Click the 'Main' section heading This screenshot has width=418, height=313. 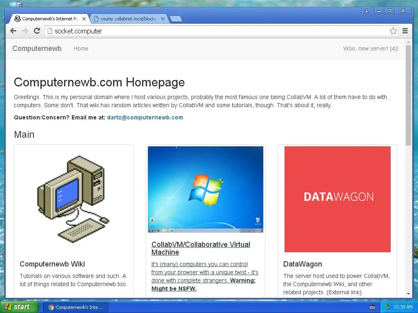tap(24, 134)
